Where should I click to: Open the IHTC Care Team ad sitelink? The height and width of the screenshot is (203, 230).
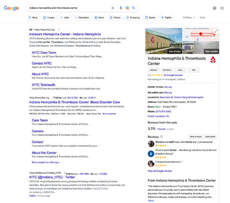click(44, 53)
